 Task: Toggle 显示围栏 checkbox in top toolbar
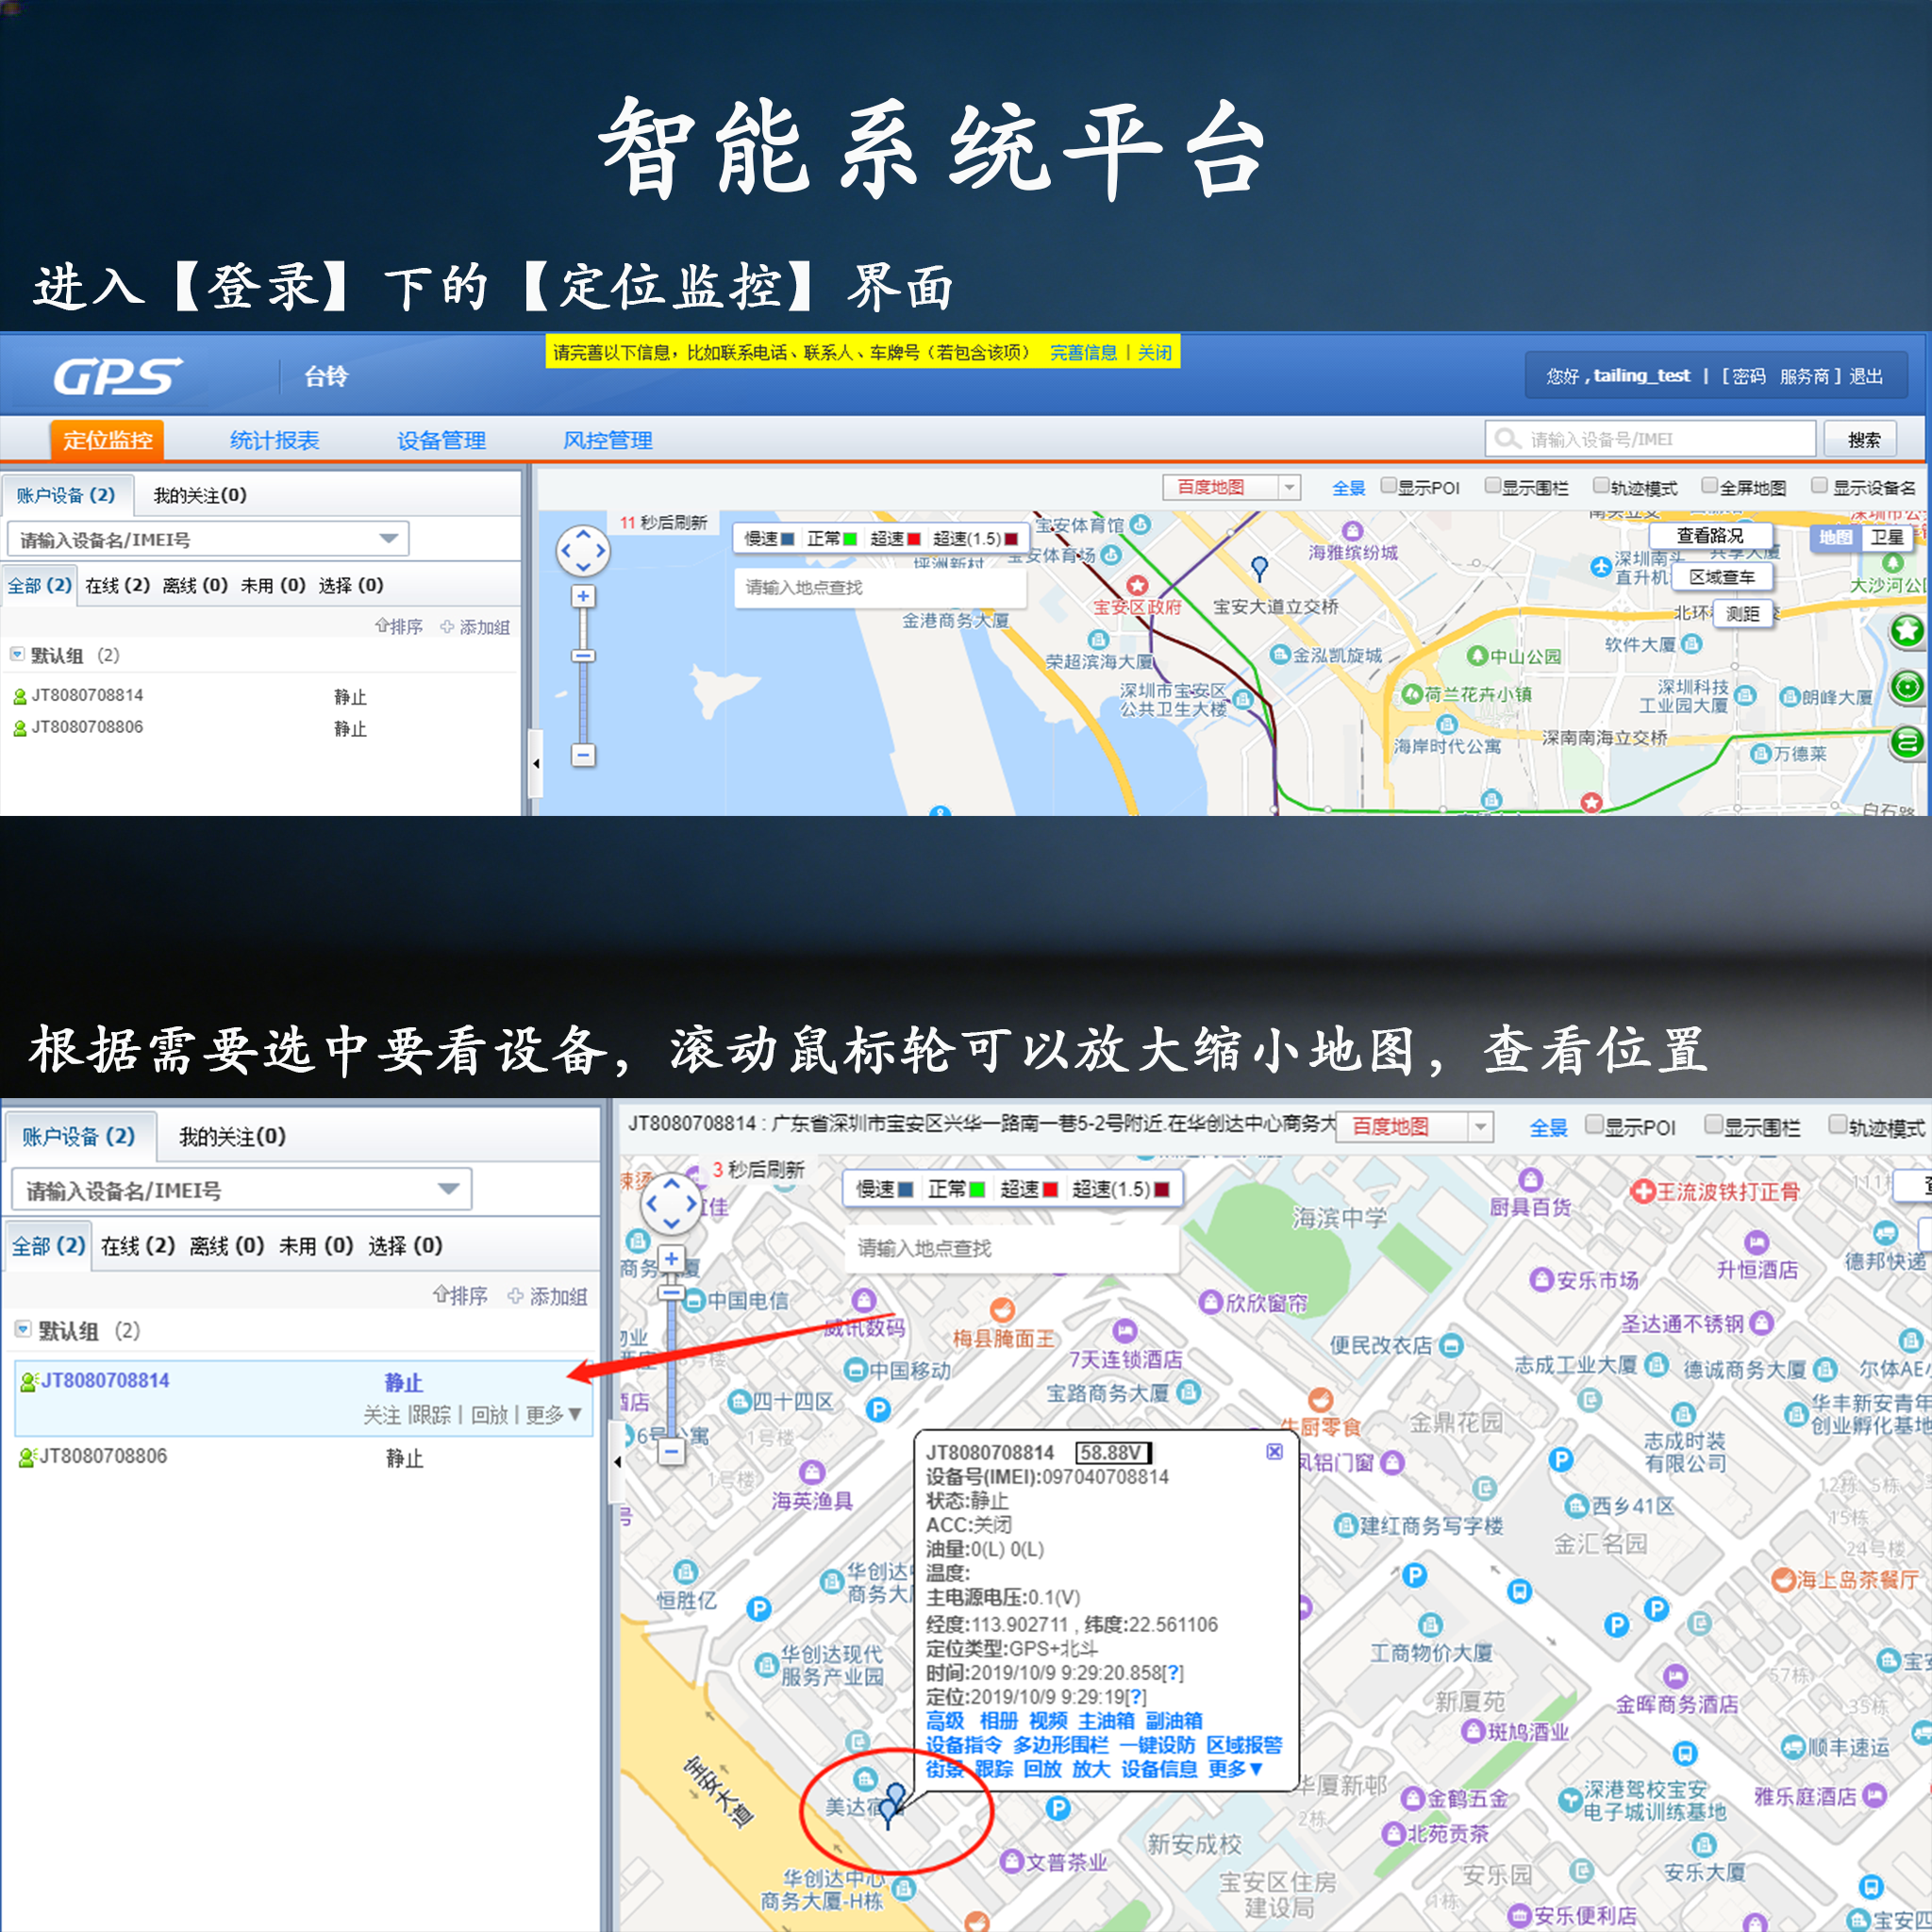click(x=1493, y=486)
